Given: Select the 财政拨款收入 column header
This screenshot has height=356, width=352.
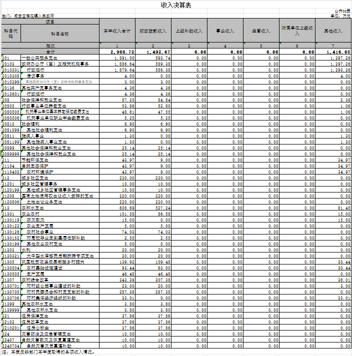Looking at the screenshot, I should coord(153,30).
